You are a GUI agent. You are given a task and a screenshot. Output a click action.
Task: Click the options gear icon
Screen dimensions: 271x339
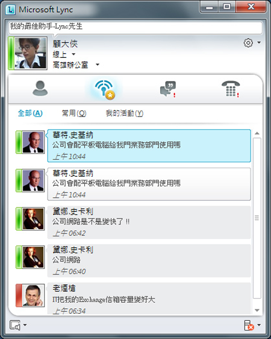[248, 43]
